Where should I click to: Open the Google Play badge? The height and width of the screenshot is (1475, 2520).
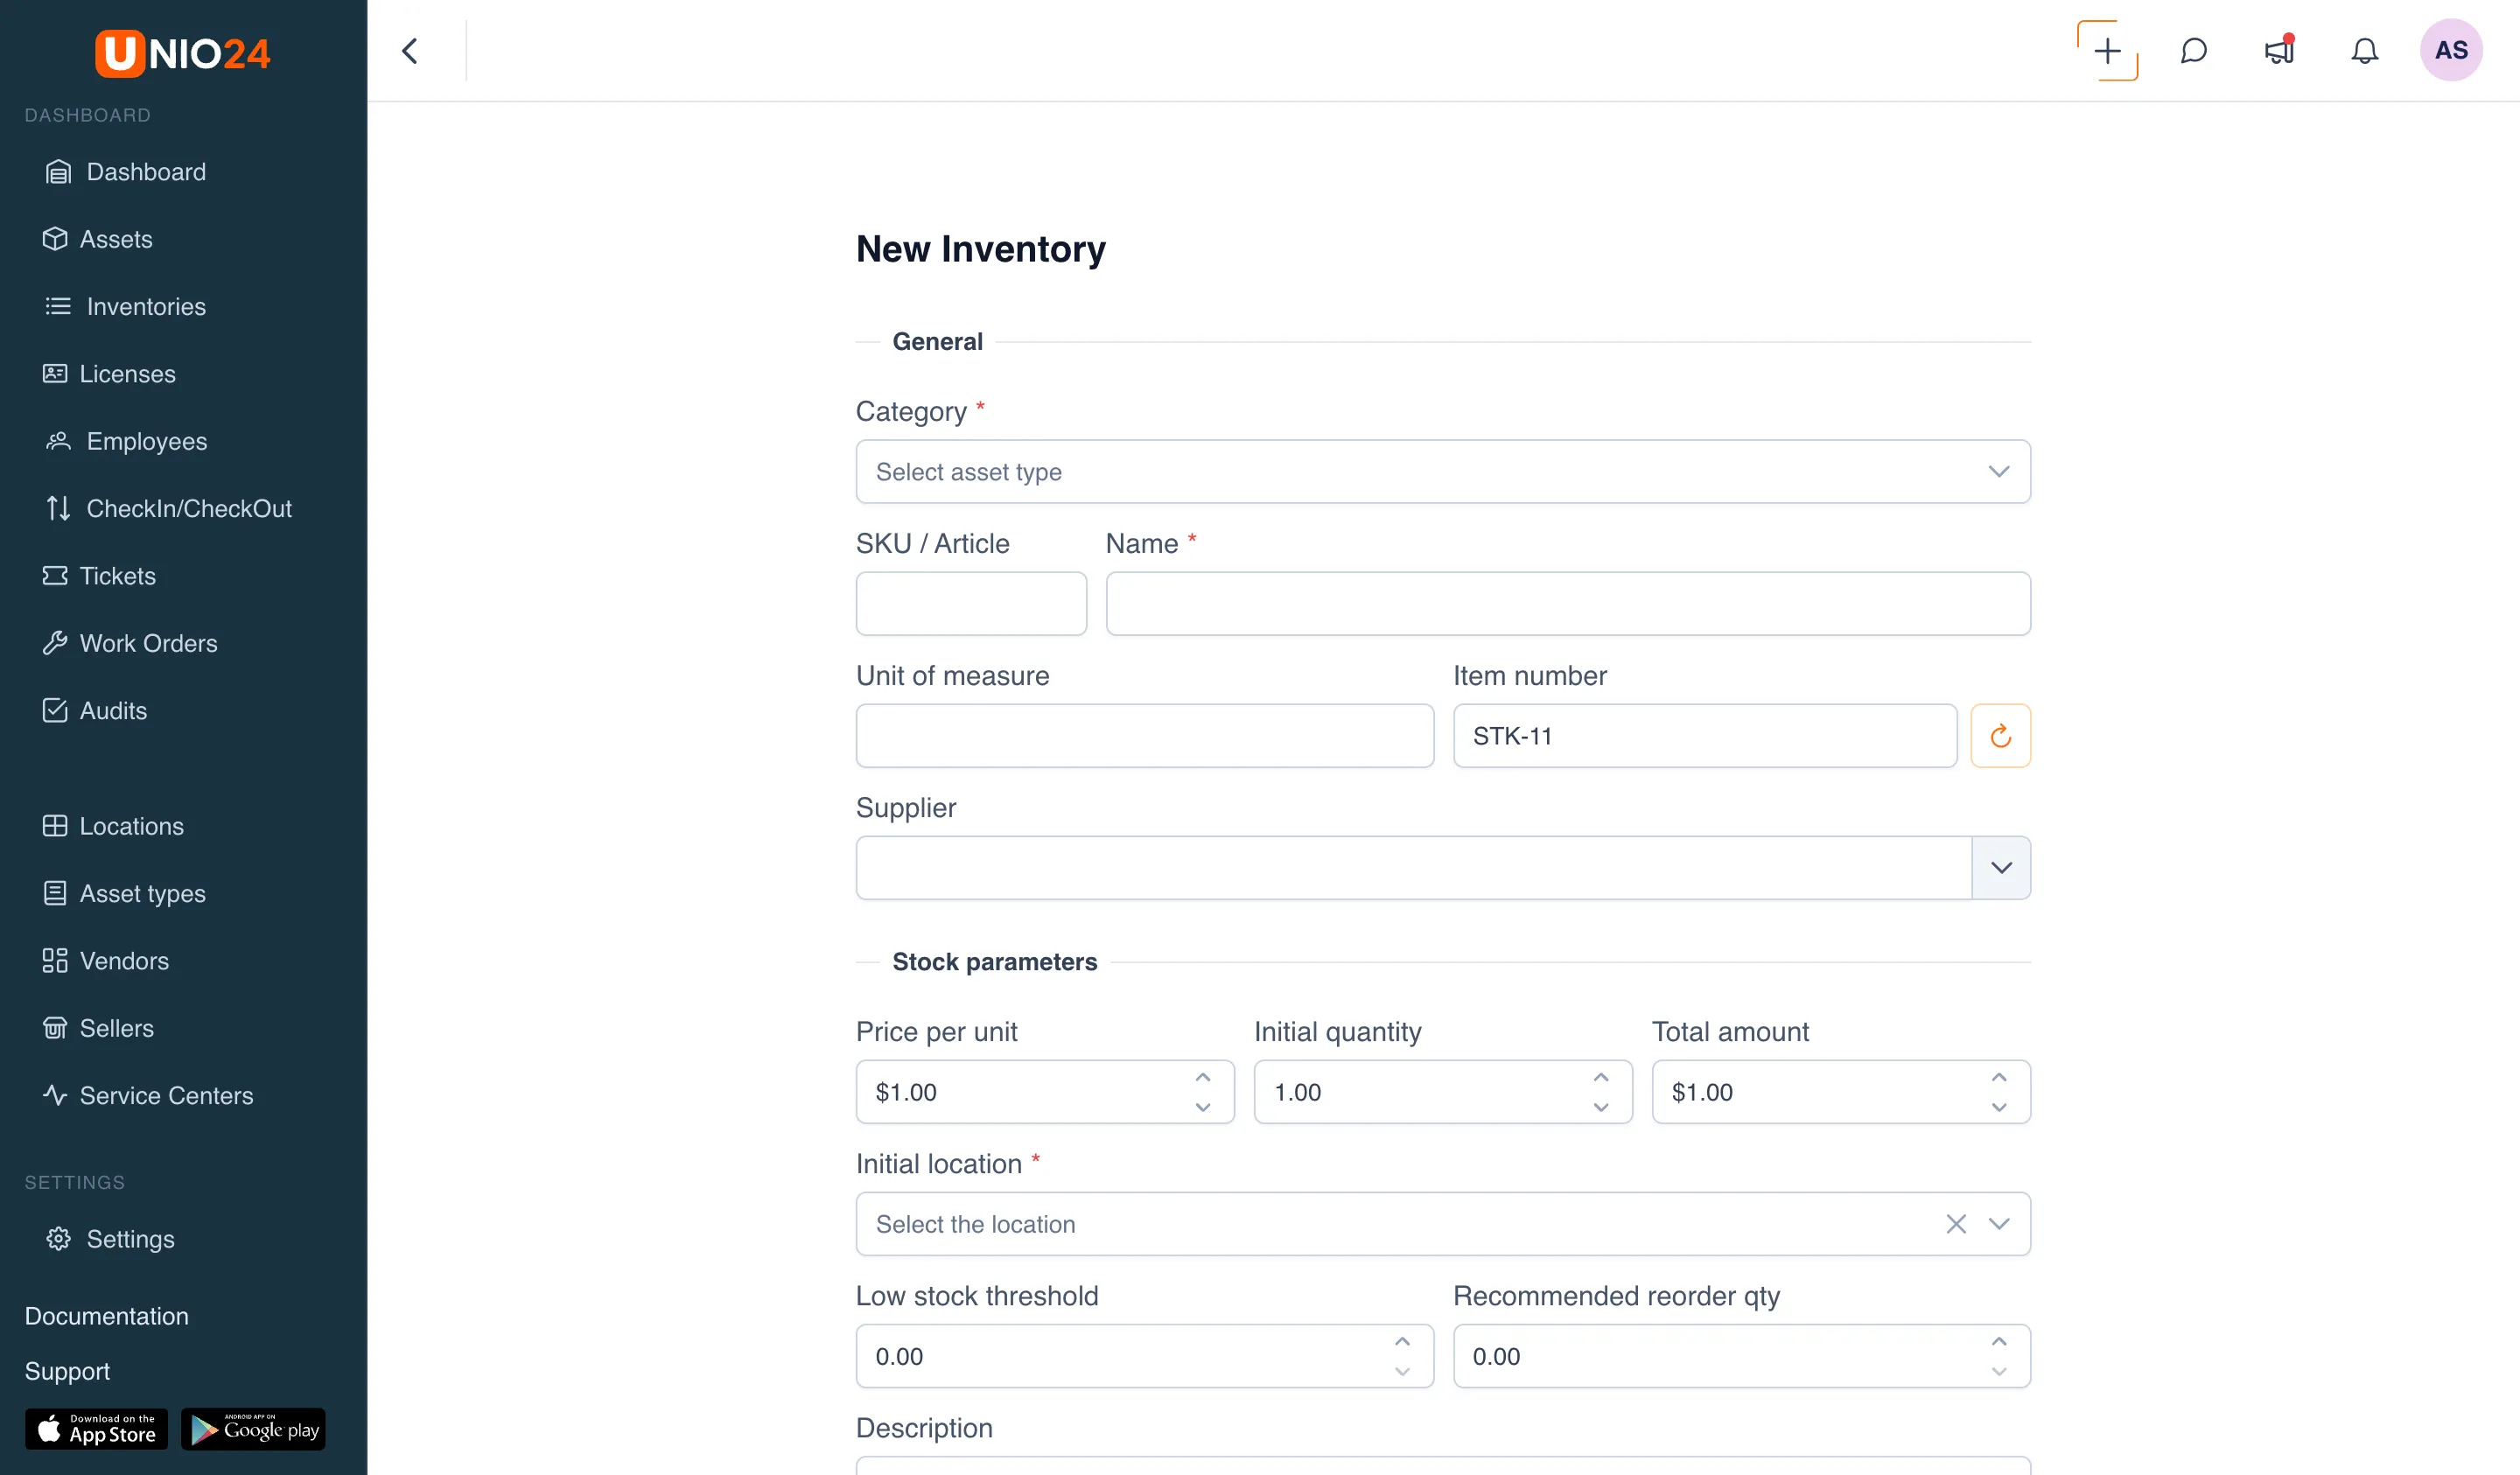pyautogui.click(x=253, y=1429)
